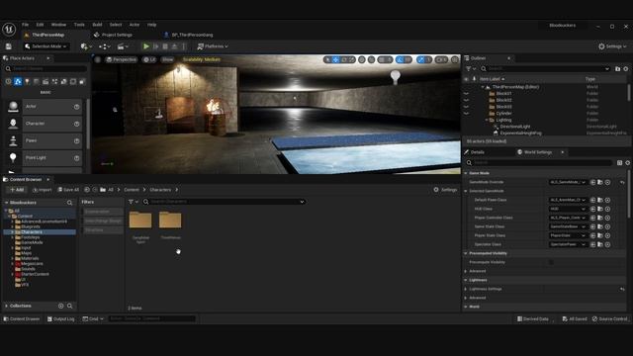Image resolution: width=633 pixels, height=356 pixels.
Task: Start Play in Editor
Action: [x=146, y=46]
